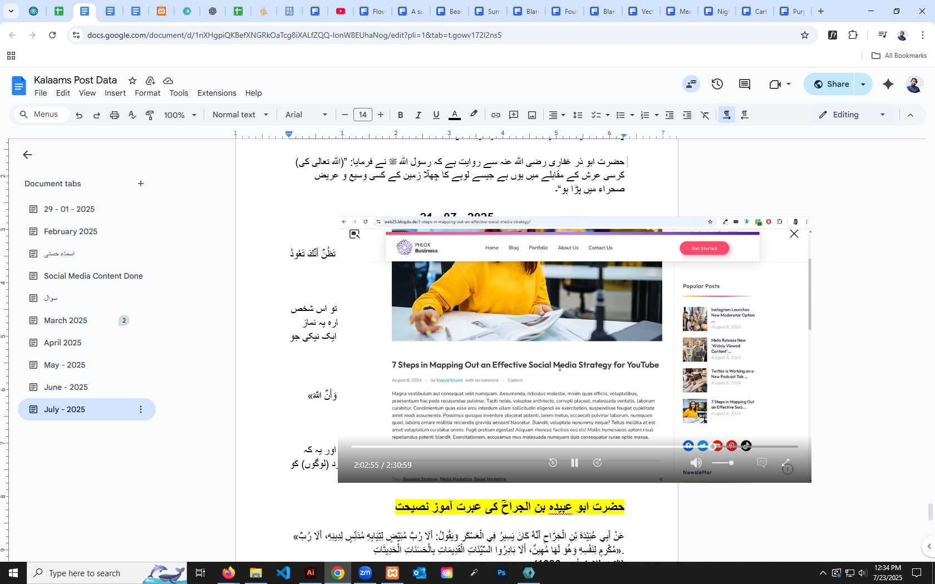This screenshot has width=935, height=584.
Task: Toggle video fullscreen icon
Action: point(786,463)
